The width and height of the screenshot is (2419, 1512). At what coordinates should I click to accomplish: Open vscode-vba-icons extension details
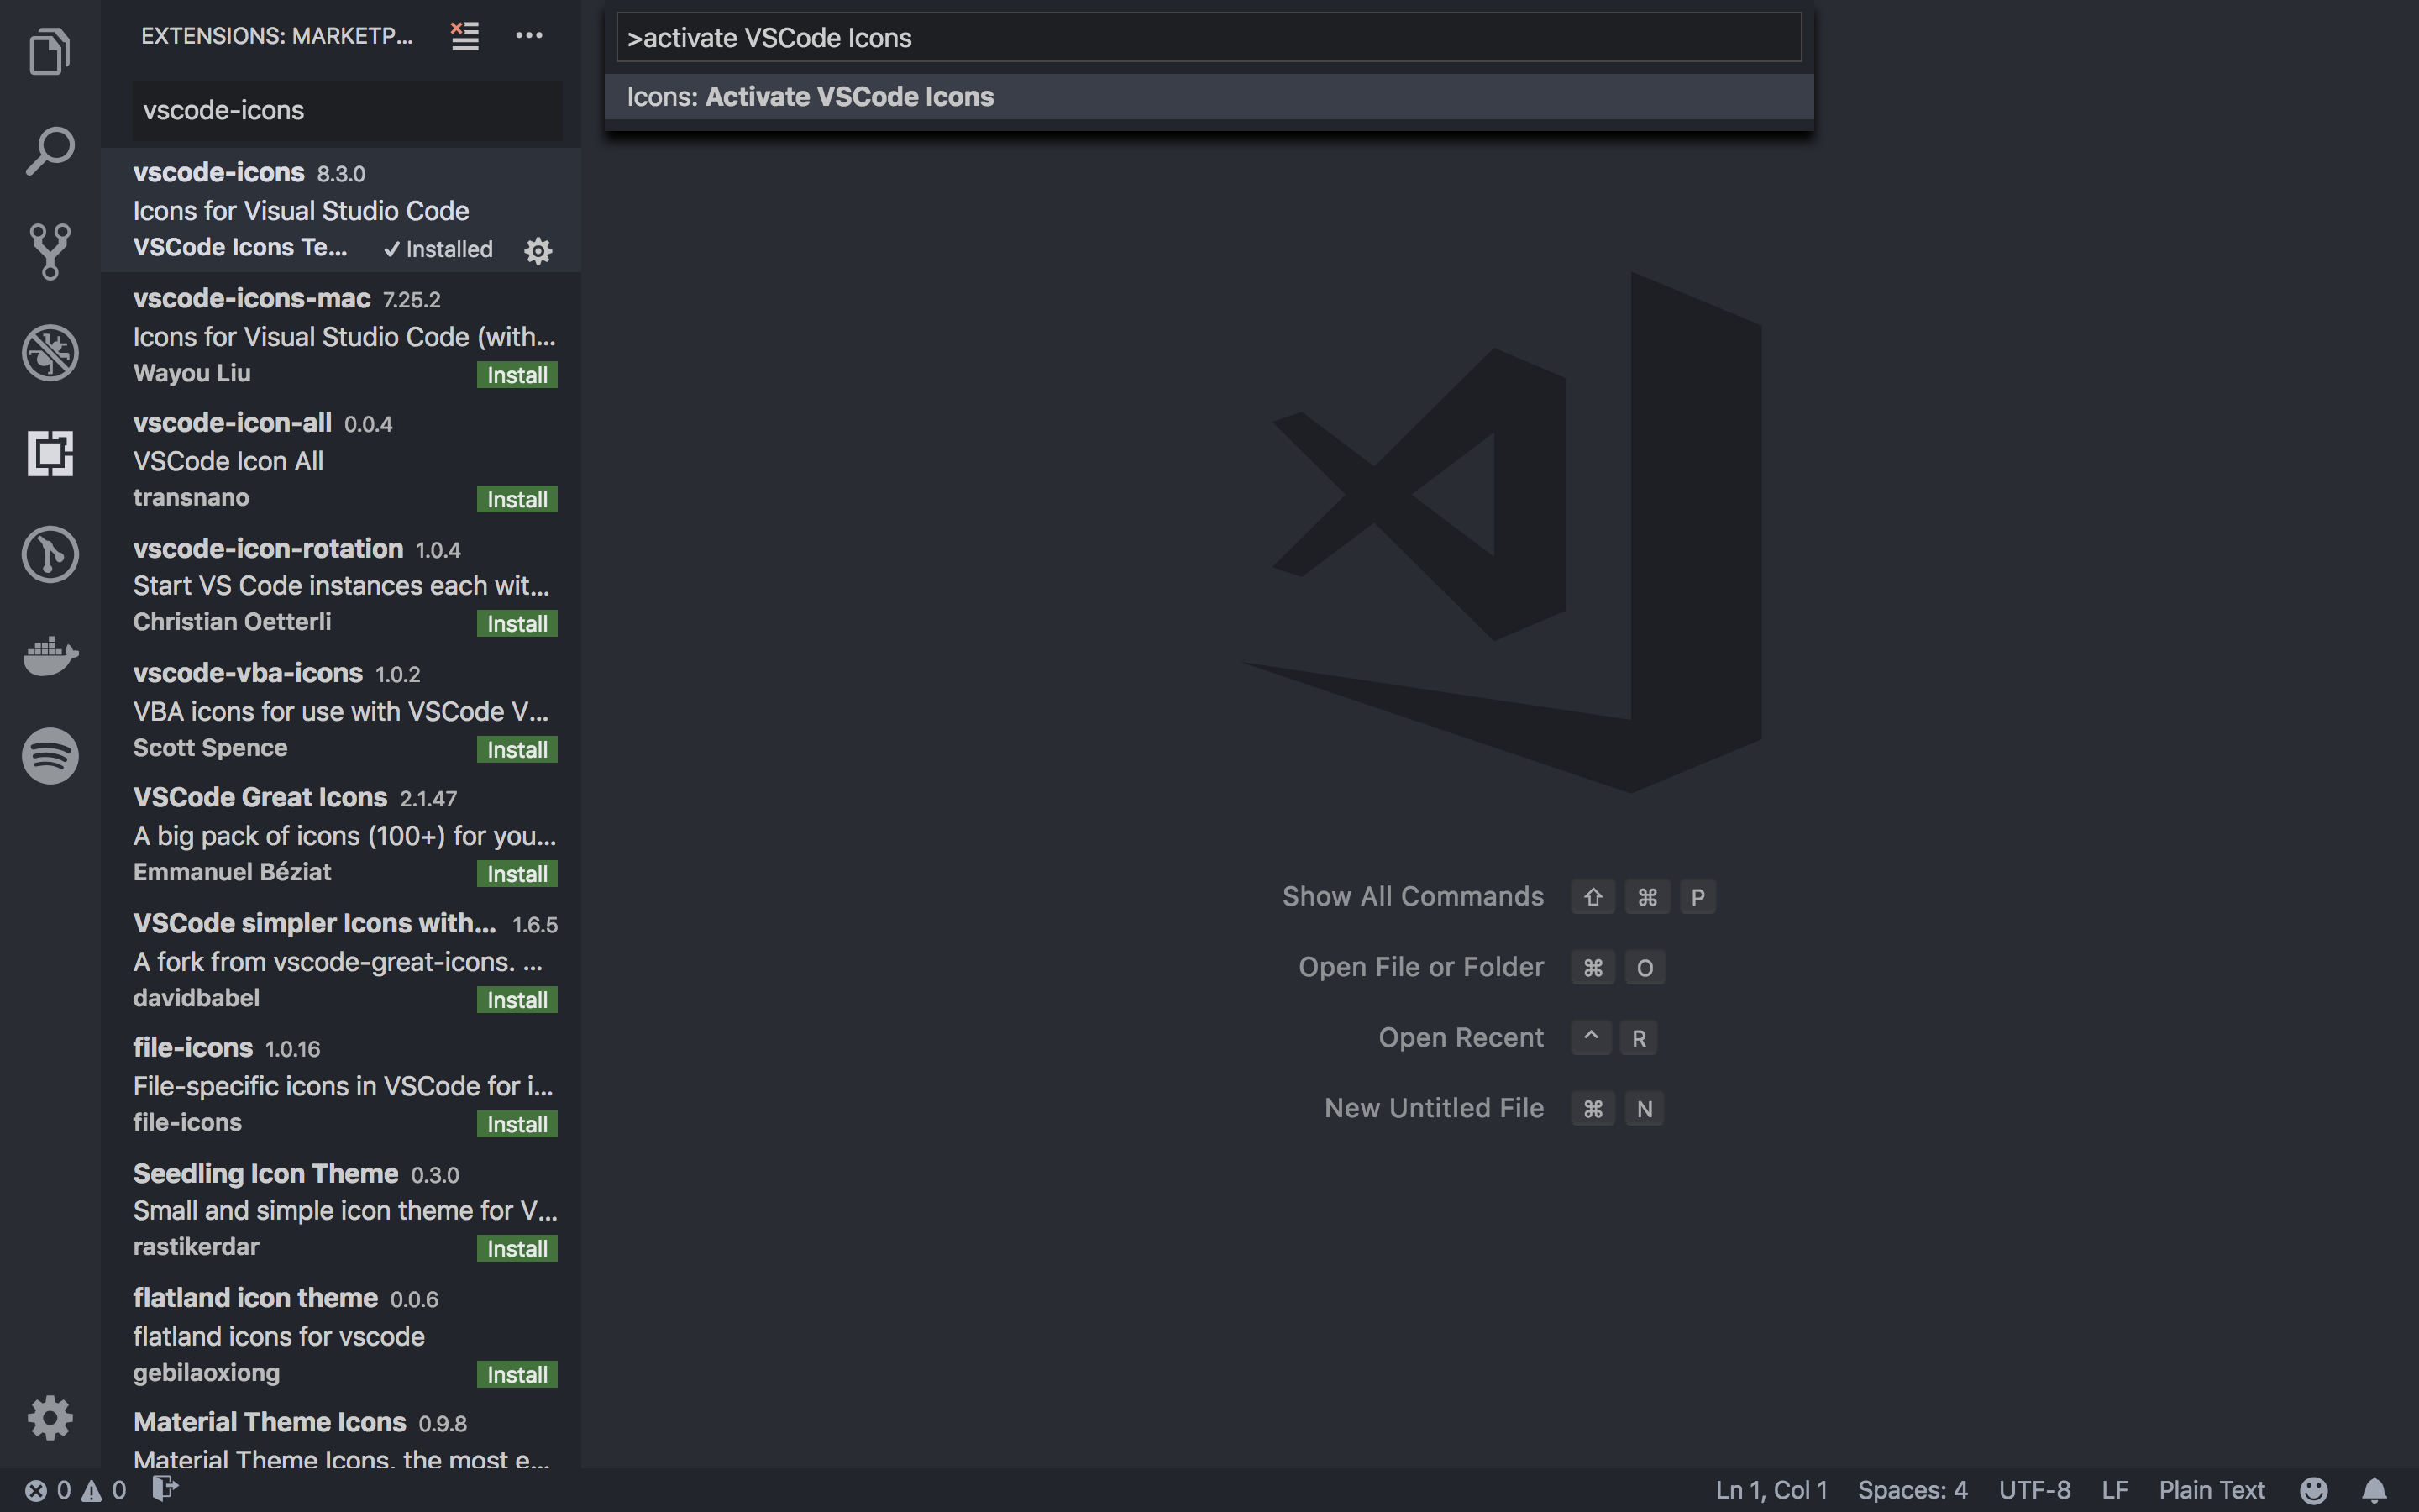tap(341, 710)
